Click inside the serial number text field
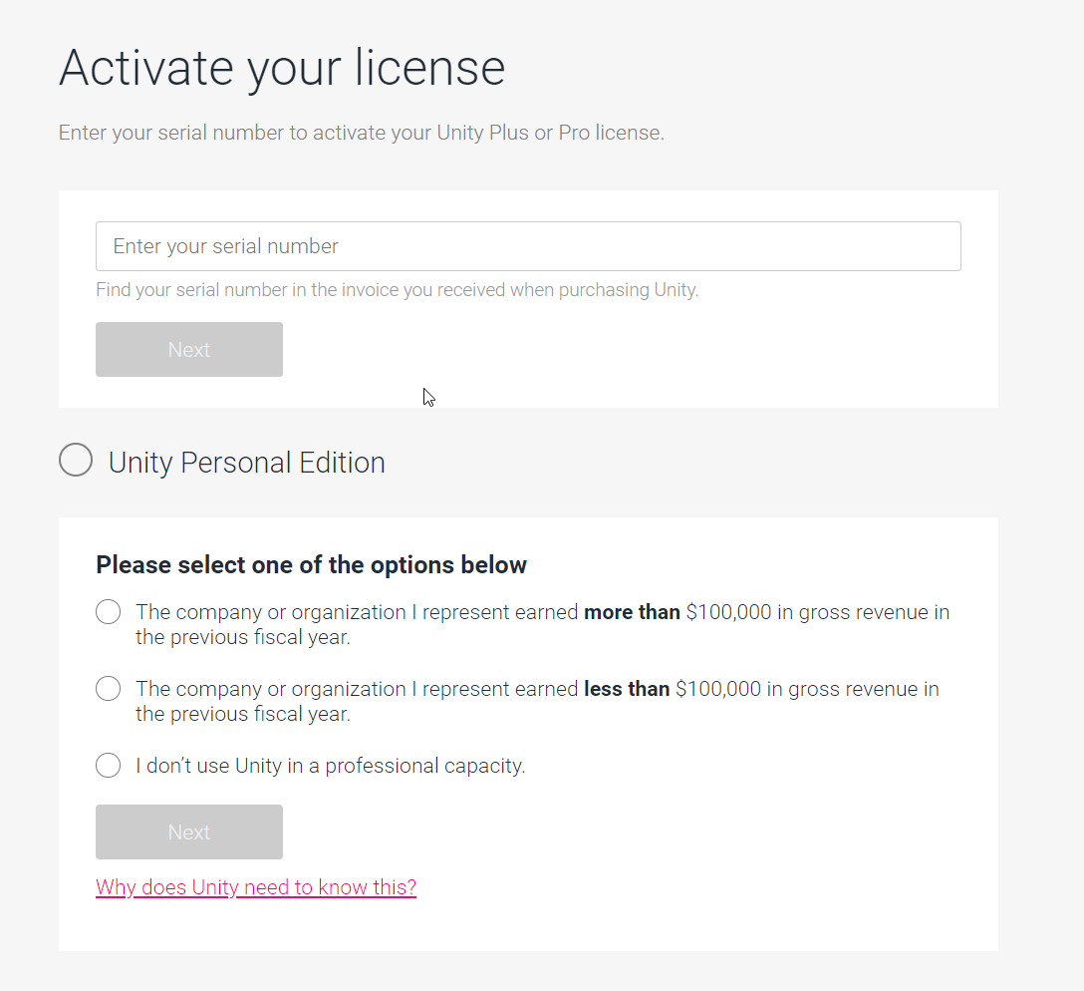1084x991 pixels. pyautogui.click(x=528, y=245)
